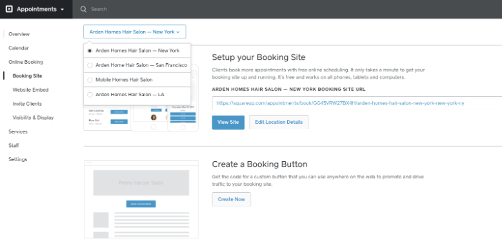
Task: Click the booking site URL field
Action: click(357, 103)
